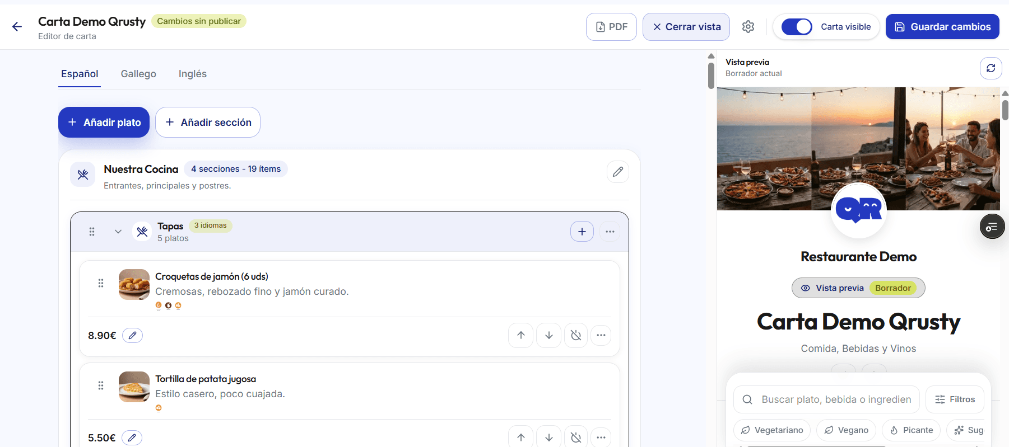Image resolution: width=1009 pixels, height=447 pixels.
Task: Switch to the Inglés tab
Action: point(193,74)
